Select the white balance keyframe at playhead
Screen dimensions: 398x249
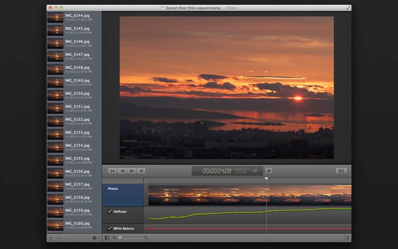tap(266, 229)
